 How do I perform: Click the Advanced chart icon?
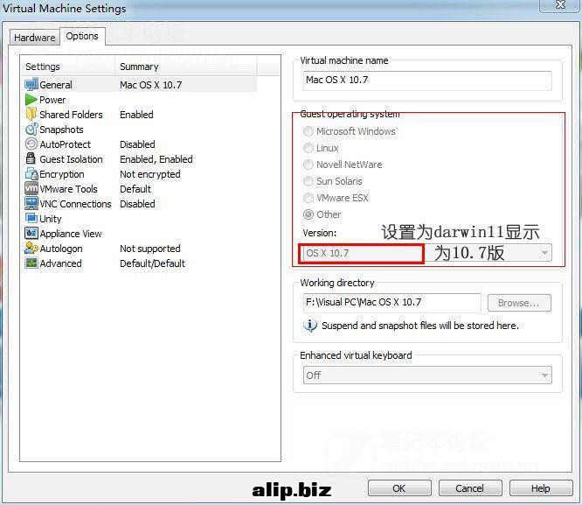tap(31, 263)
